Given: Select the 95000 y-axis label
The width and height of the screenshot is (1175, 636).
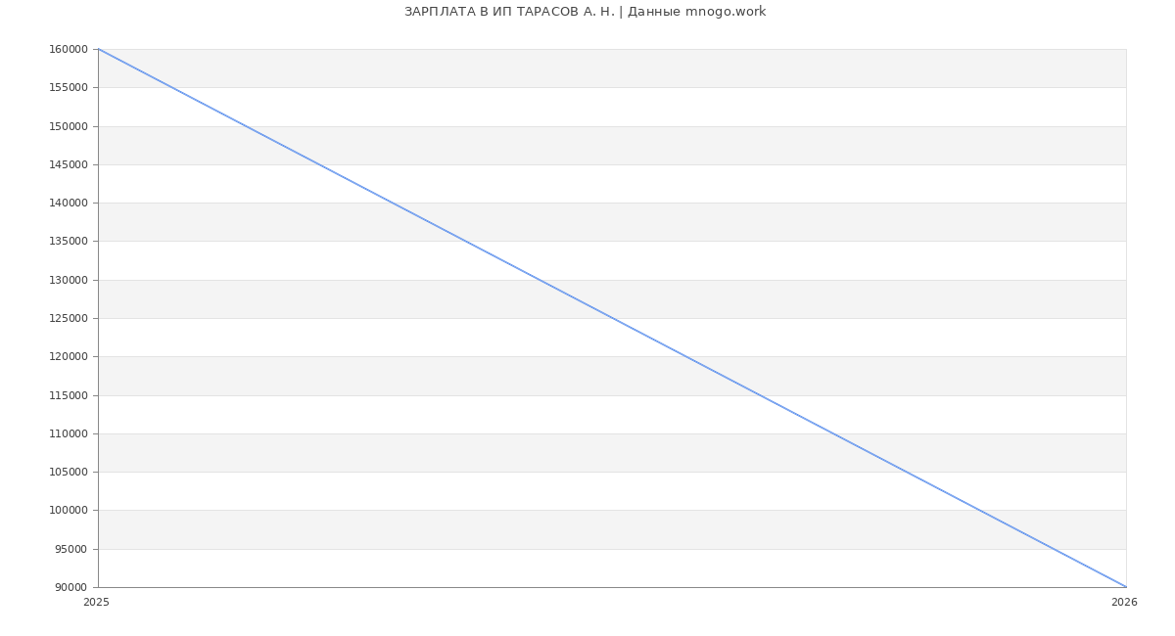Looking at the screenshot, I should click(71, 549).
